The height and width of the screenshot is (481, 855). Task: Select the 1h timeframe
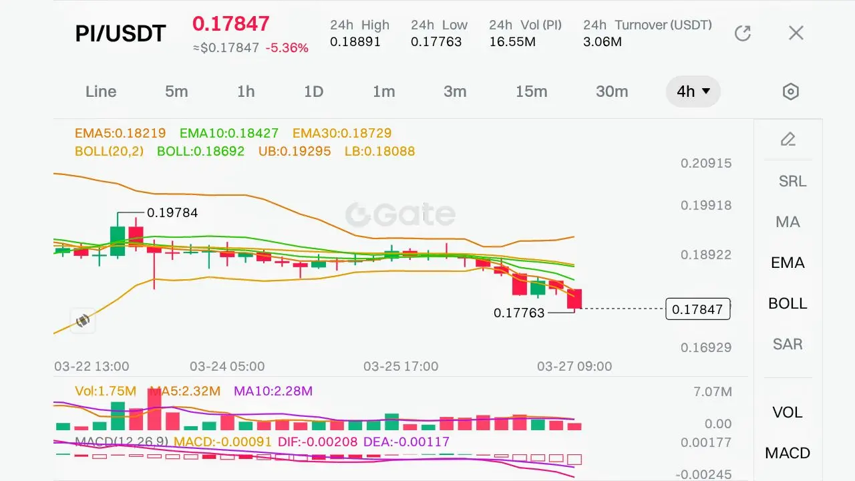246,92
